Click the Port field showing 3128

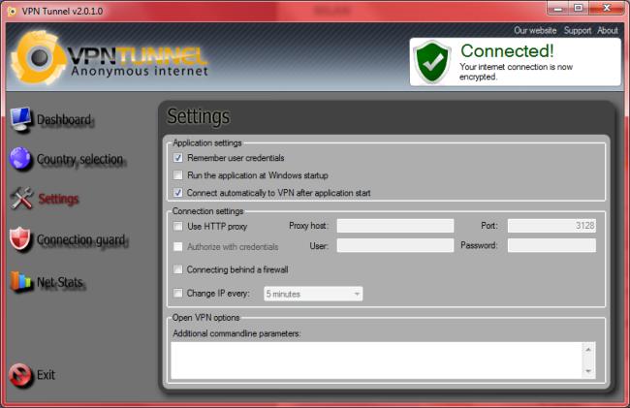[551, 226]
